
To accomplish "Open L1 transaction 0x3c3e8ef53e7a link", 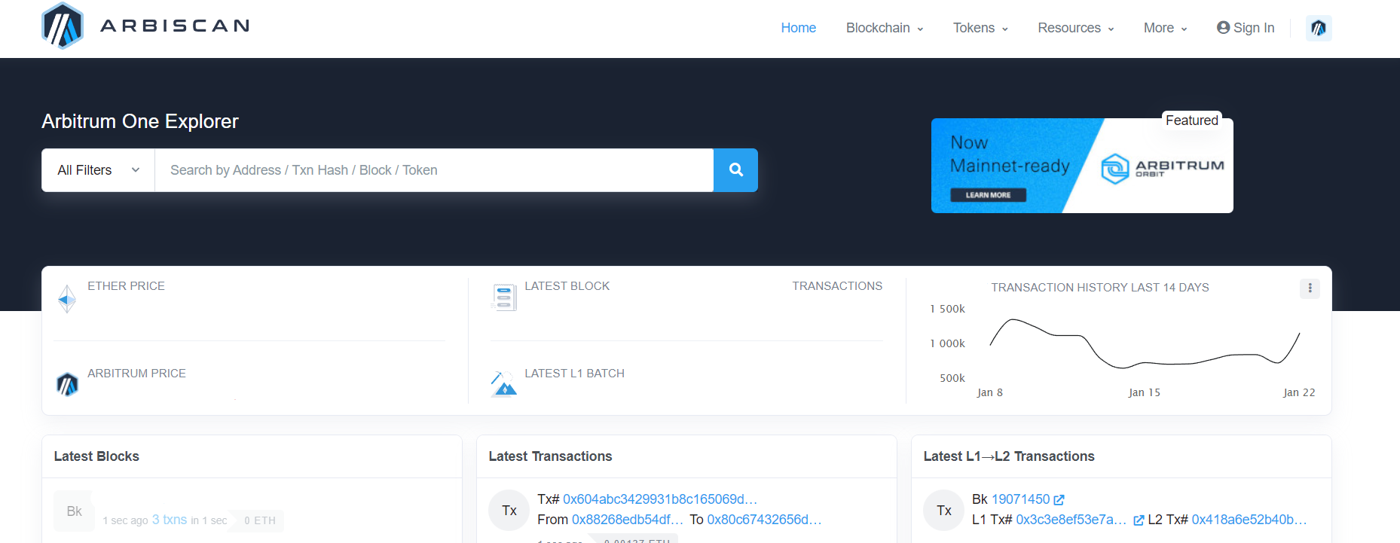I will pyautogui.click(x=1071, y=520).
